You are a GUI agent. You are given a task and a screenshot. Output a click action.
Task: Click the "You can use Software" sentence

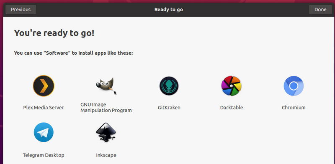[x=74, y=53]
